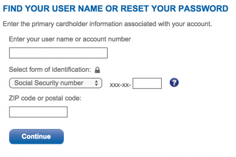The width and height of the screenshot is (236, 157).
Task: Change the selected form of identification
Action: click(x=55, y=83)
